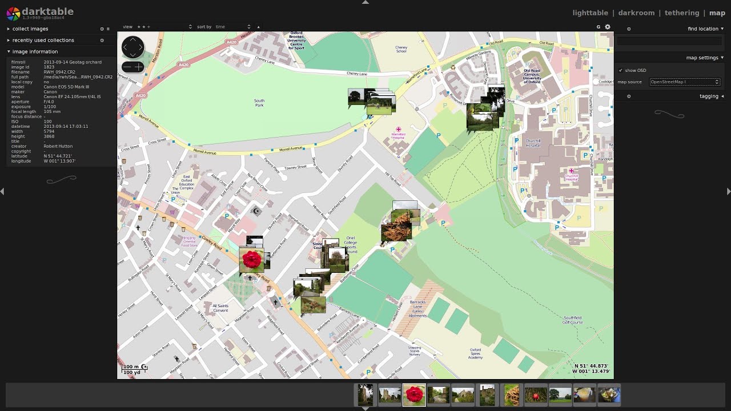The height and width of the screenshot is (411, 731).
Task: Select red apple in grass filmstrip thumbnail
Action: tap(536, 394)
